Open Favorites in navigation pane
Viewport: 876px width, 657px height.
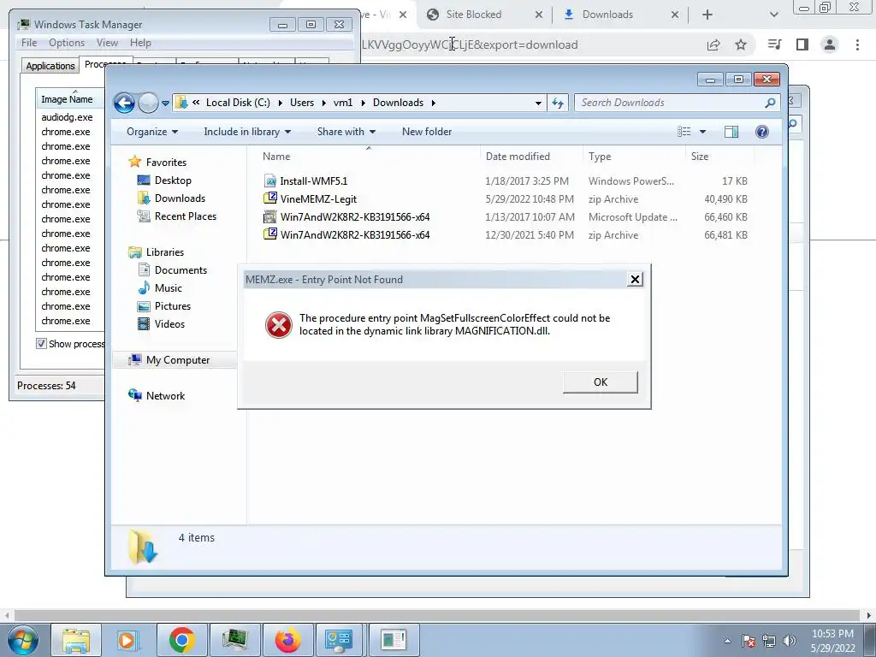pyautogui.click(x=166, y=163)
